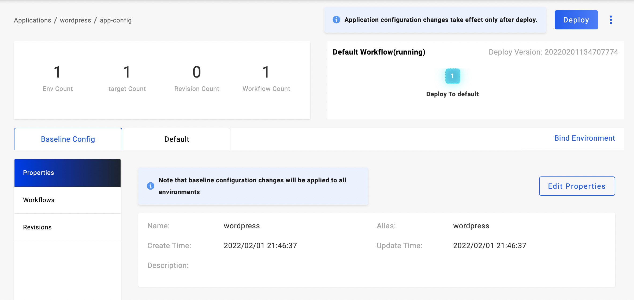Expand the Revisions section in sidebar
This screenshot has height=300, width=634.
coord(37,228)
